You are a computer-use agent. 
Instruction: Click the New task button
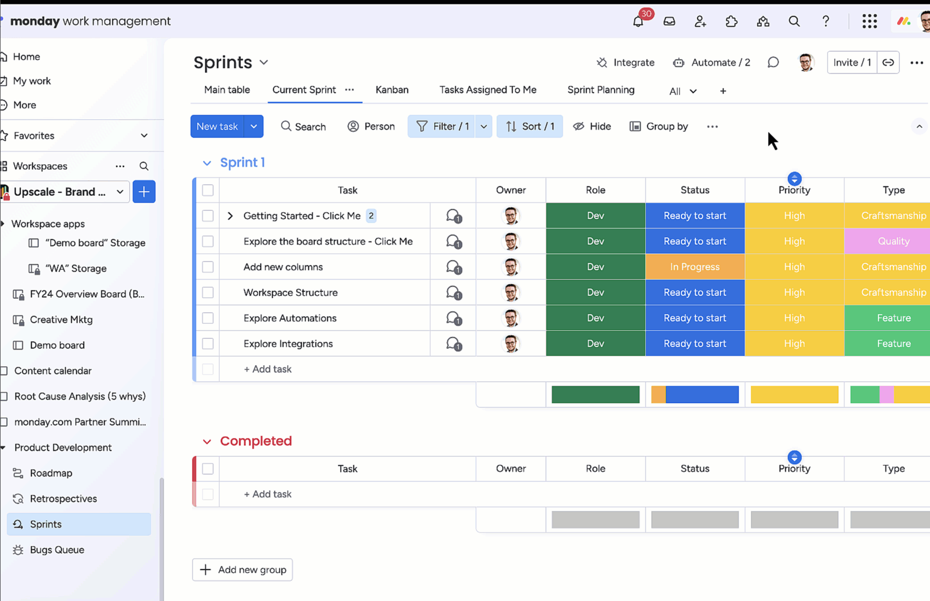[217, 126]
